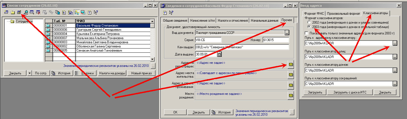Switch to Прочее tab

(x=287, y=20)
